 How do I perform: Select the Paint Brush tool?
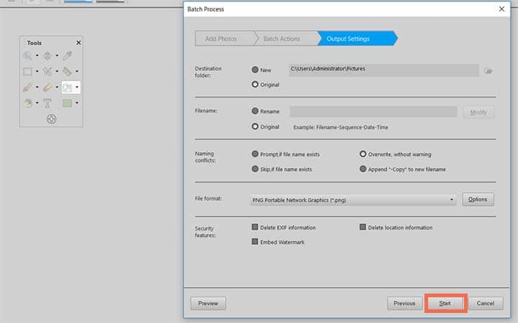point(27,87)
